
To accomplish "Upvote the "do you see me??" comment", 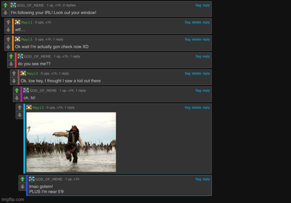I will click(11, 57).
